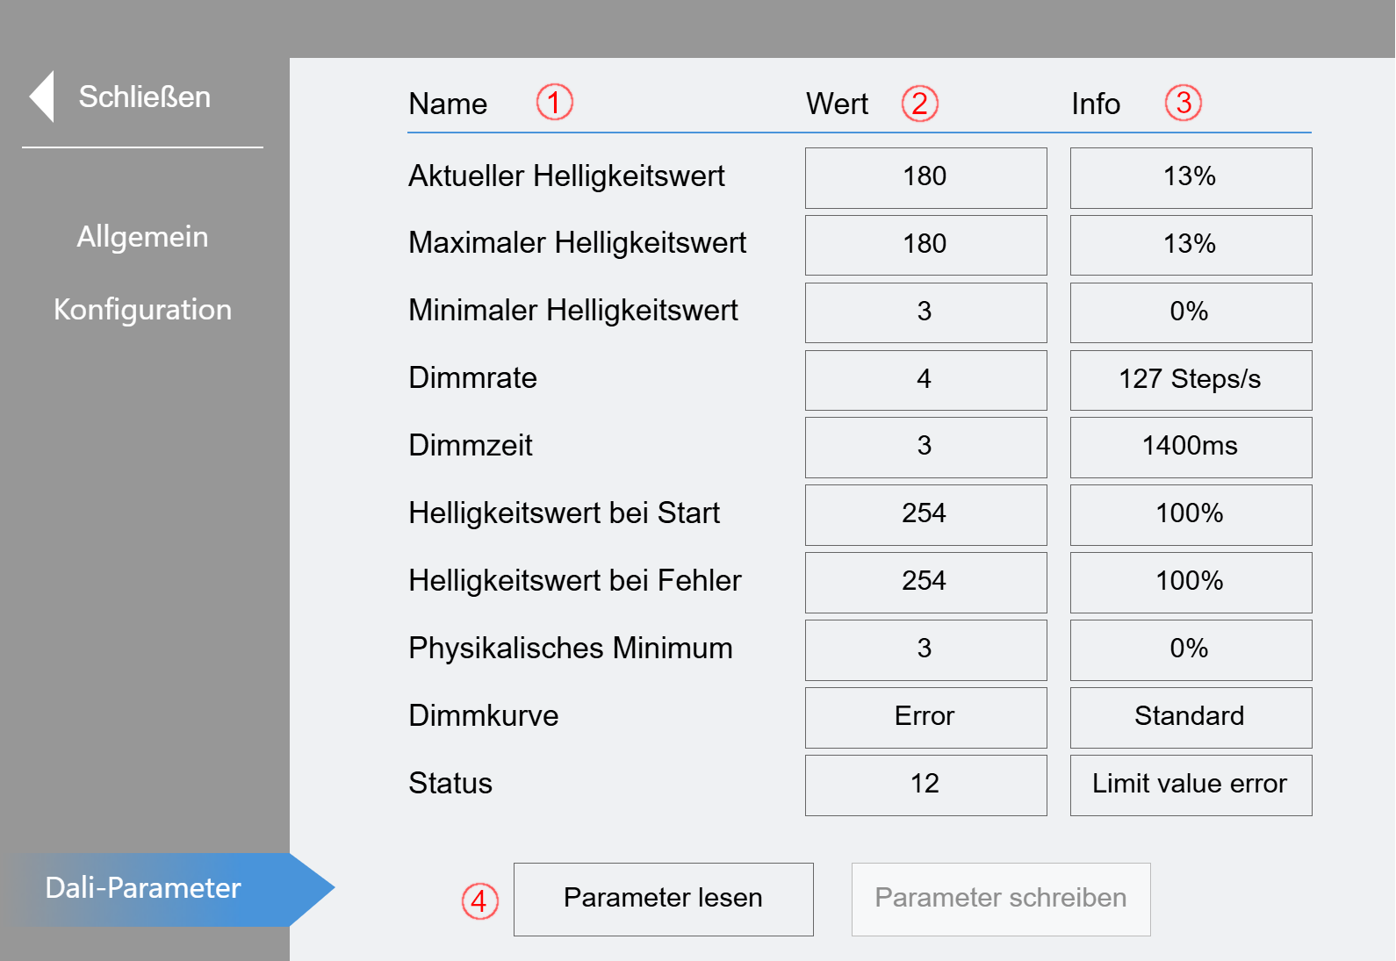Click the Dimmzeit value field
Image resolution: width=1396 pixels, height=961 pixels.
[x=925, y=448]
